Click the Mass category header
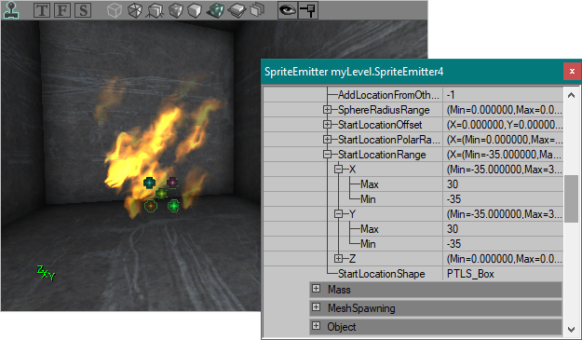The width and height of the screenshot is (582, 340). (x=436, y=290)
